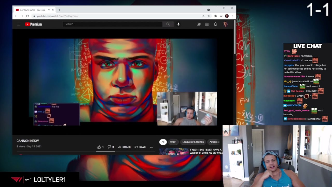The height and width of the screenshot is (187, 332).
Task: Start voice search with microphone icon
Action: pyautogui.click(x=178, y=24)
